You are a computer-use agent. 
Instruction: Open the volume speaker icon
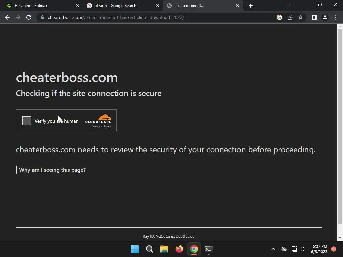click(x=302, y=249)
